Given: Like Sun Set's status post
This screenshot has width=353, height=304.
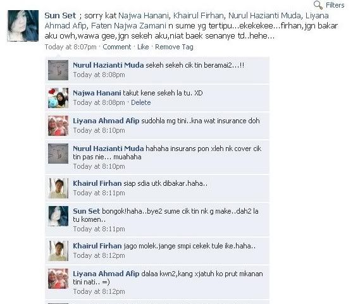Looking at the screenshot, I should [143, 47].
